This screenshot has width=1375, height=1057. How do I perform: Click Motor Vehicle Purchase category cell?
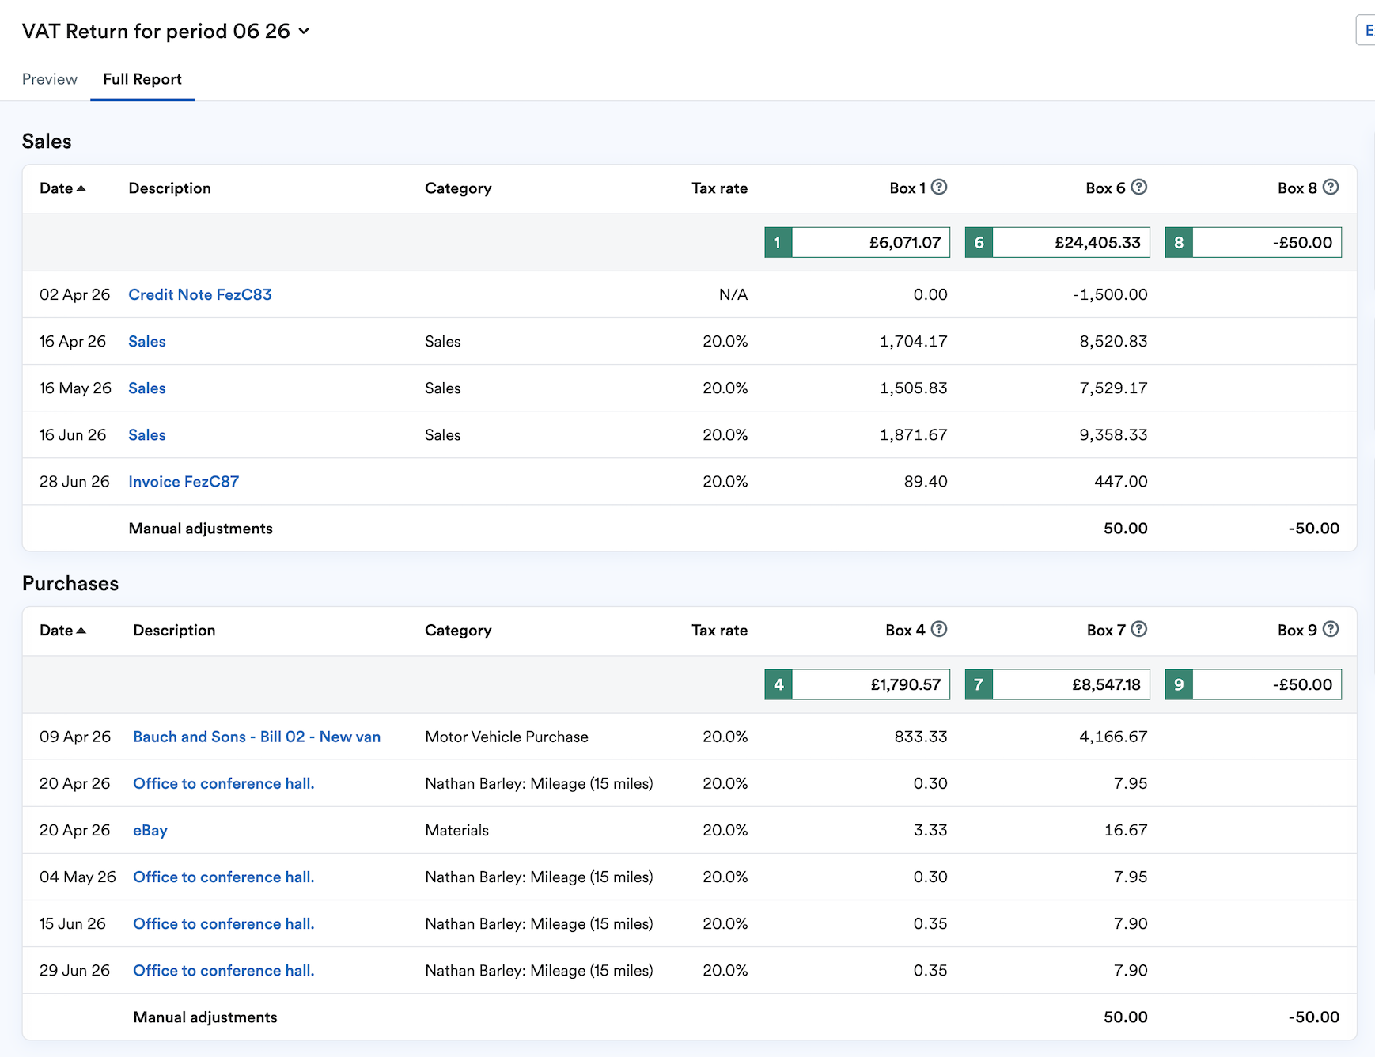[507, 737]
